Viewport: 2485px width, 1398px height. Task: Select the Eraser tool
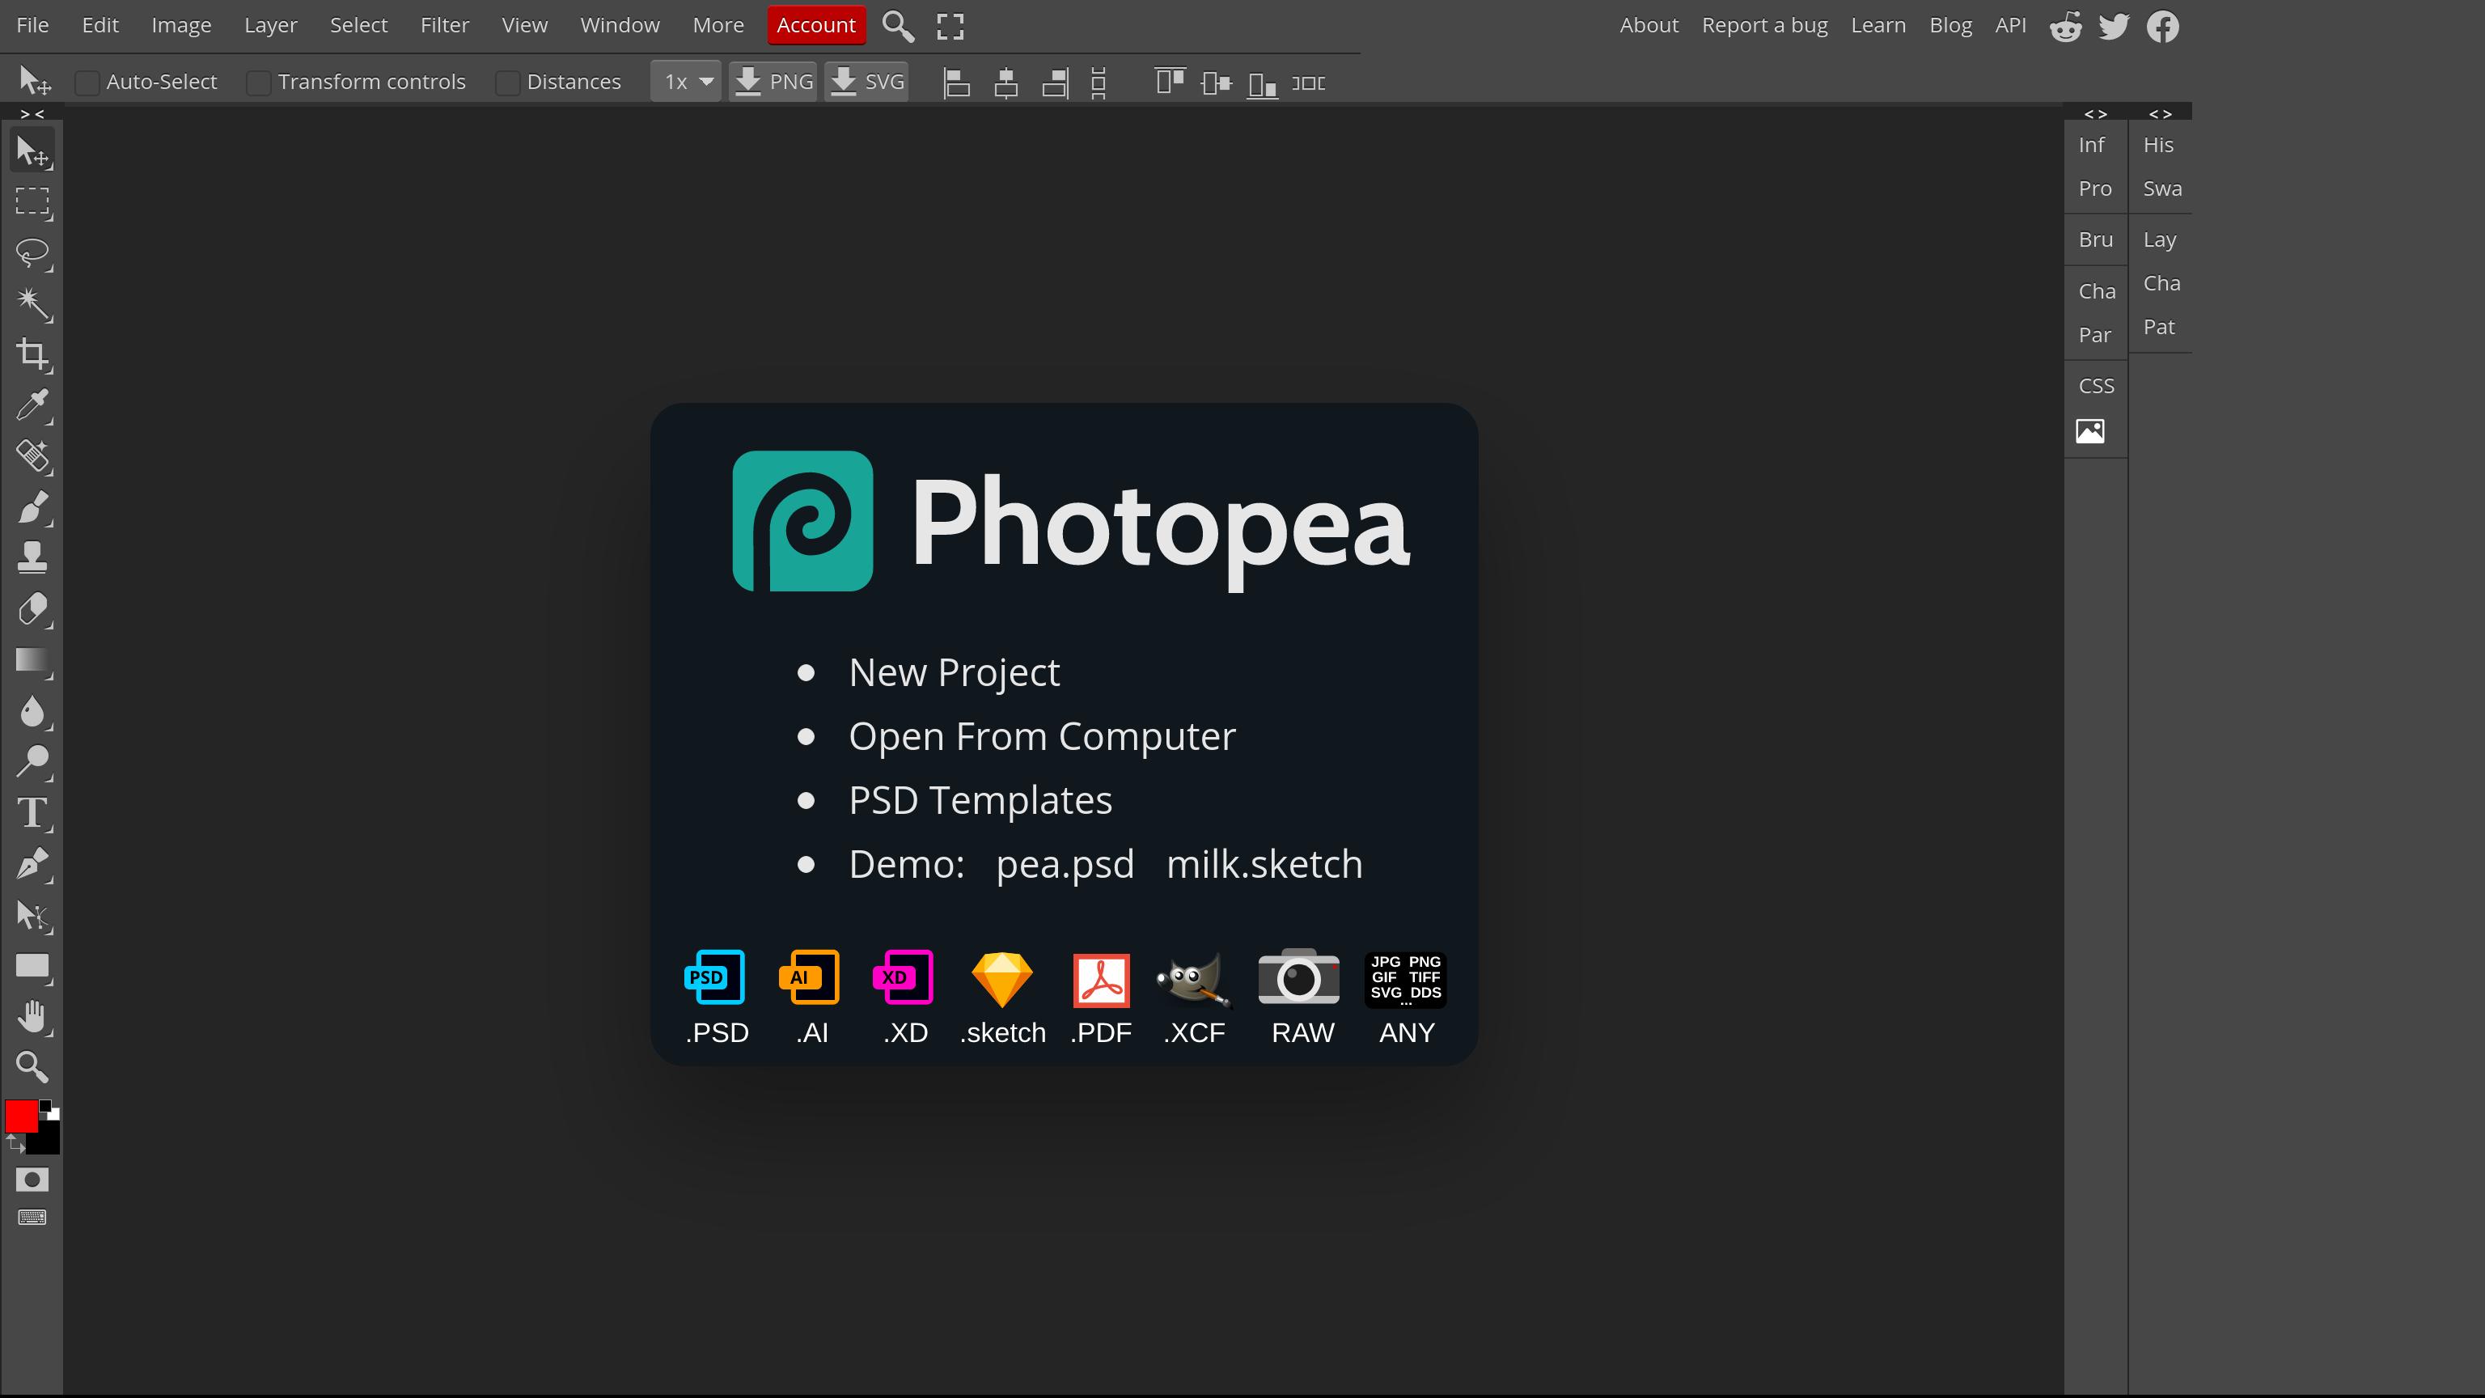(33, 608)
